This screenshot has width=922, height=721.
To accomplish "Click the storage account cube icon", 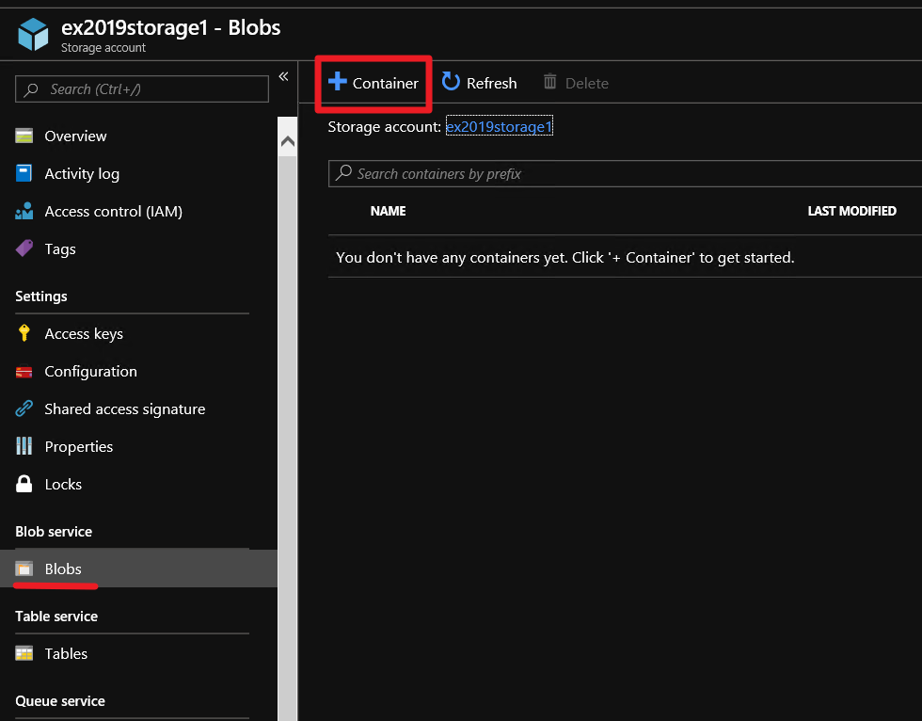I will (x=33, y=34).
